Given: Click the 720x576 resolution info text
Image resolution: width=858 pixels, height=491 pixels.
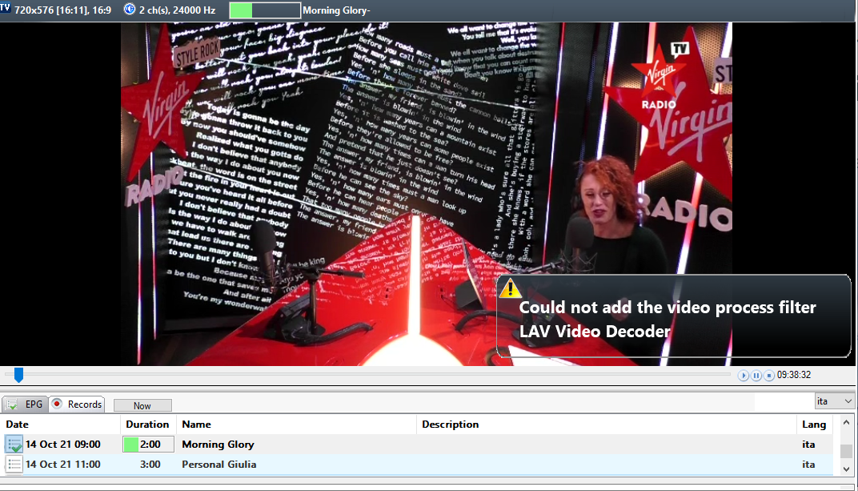Looking at the screenshot, I should [x=62, y=10].
